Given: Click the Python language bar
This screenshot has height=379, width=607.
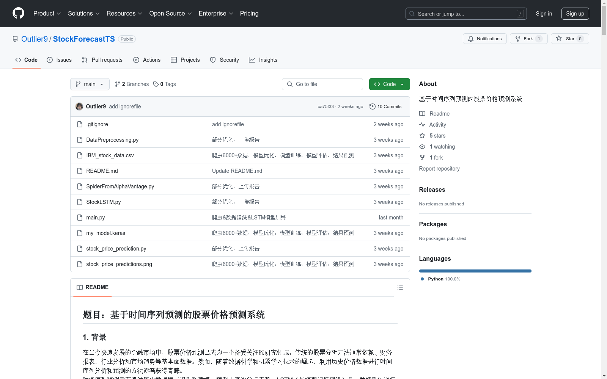Looking at the screenshot, I should (475, 271).
